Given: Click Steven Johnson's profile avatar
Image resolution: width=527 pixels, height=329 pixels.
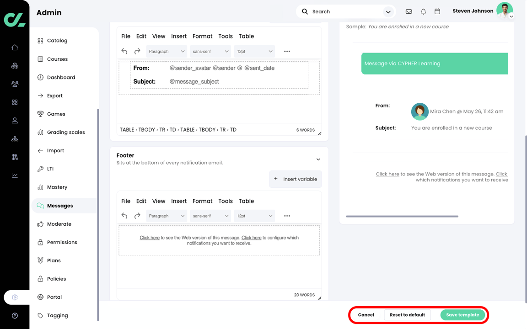Looking at the screenshot, I should tap(505, 11).
